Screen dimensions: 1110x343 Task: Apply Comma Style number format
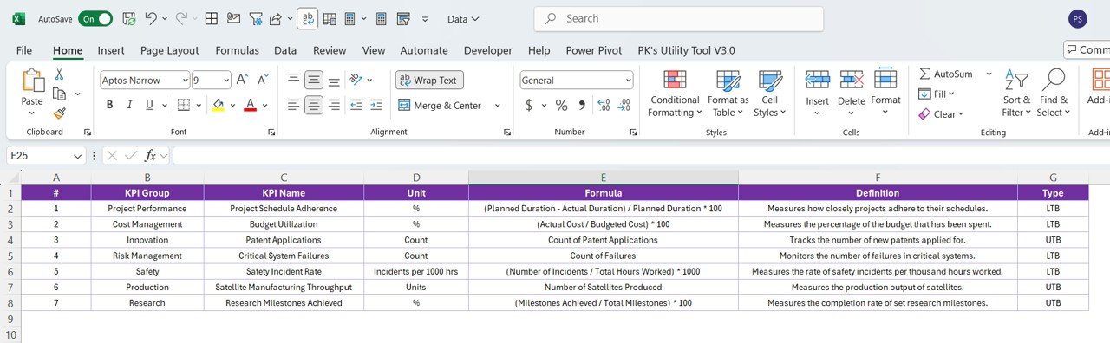[x=582, y=105]
